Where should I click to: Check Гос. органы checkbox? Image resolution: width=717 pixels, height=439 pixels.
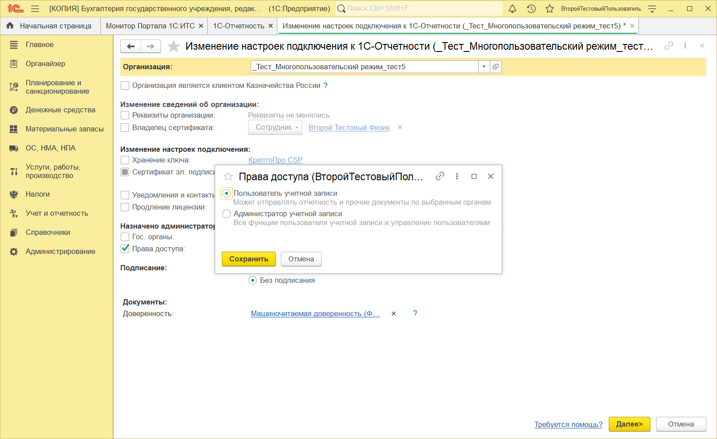coord(125,237)
